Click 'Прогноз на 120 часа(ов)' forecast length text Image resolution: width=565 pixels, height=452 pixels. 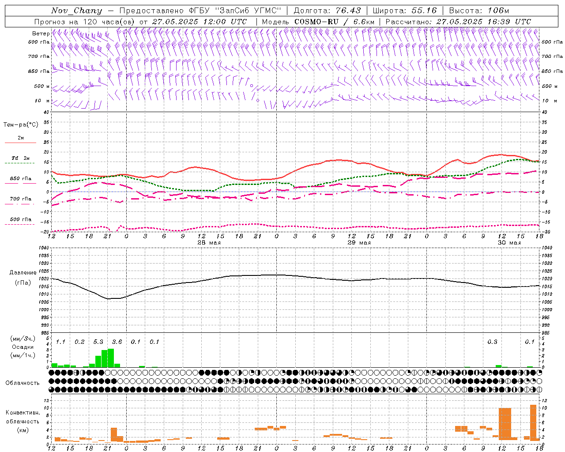point(85,22)
